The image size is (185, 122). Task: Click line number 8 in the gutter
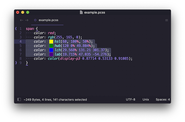(x=21, y=59)
